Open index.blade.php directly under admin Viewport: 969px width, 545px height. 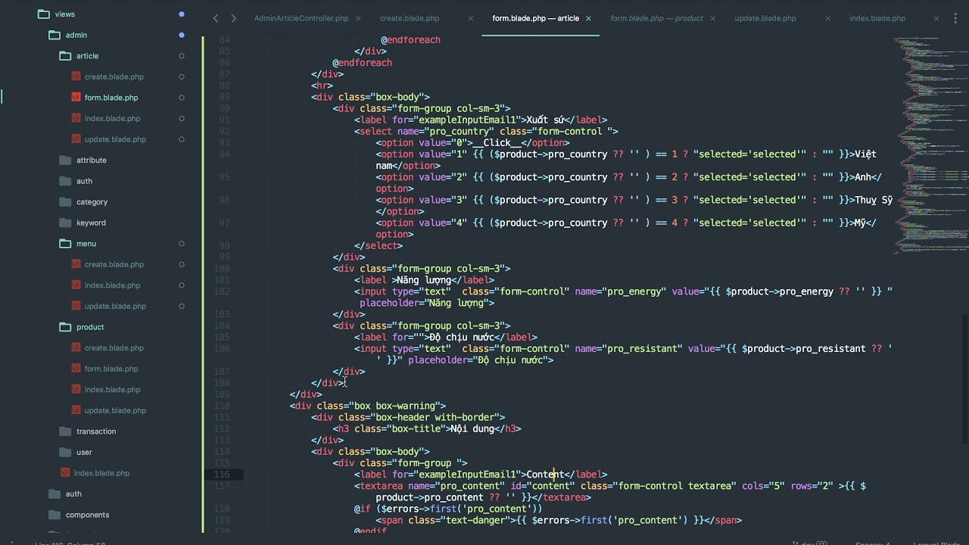pos(101,473)
